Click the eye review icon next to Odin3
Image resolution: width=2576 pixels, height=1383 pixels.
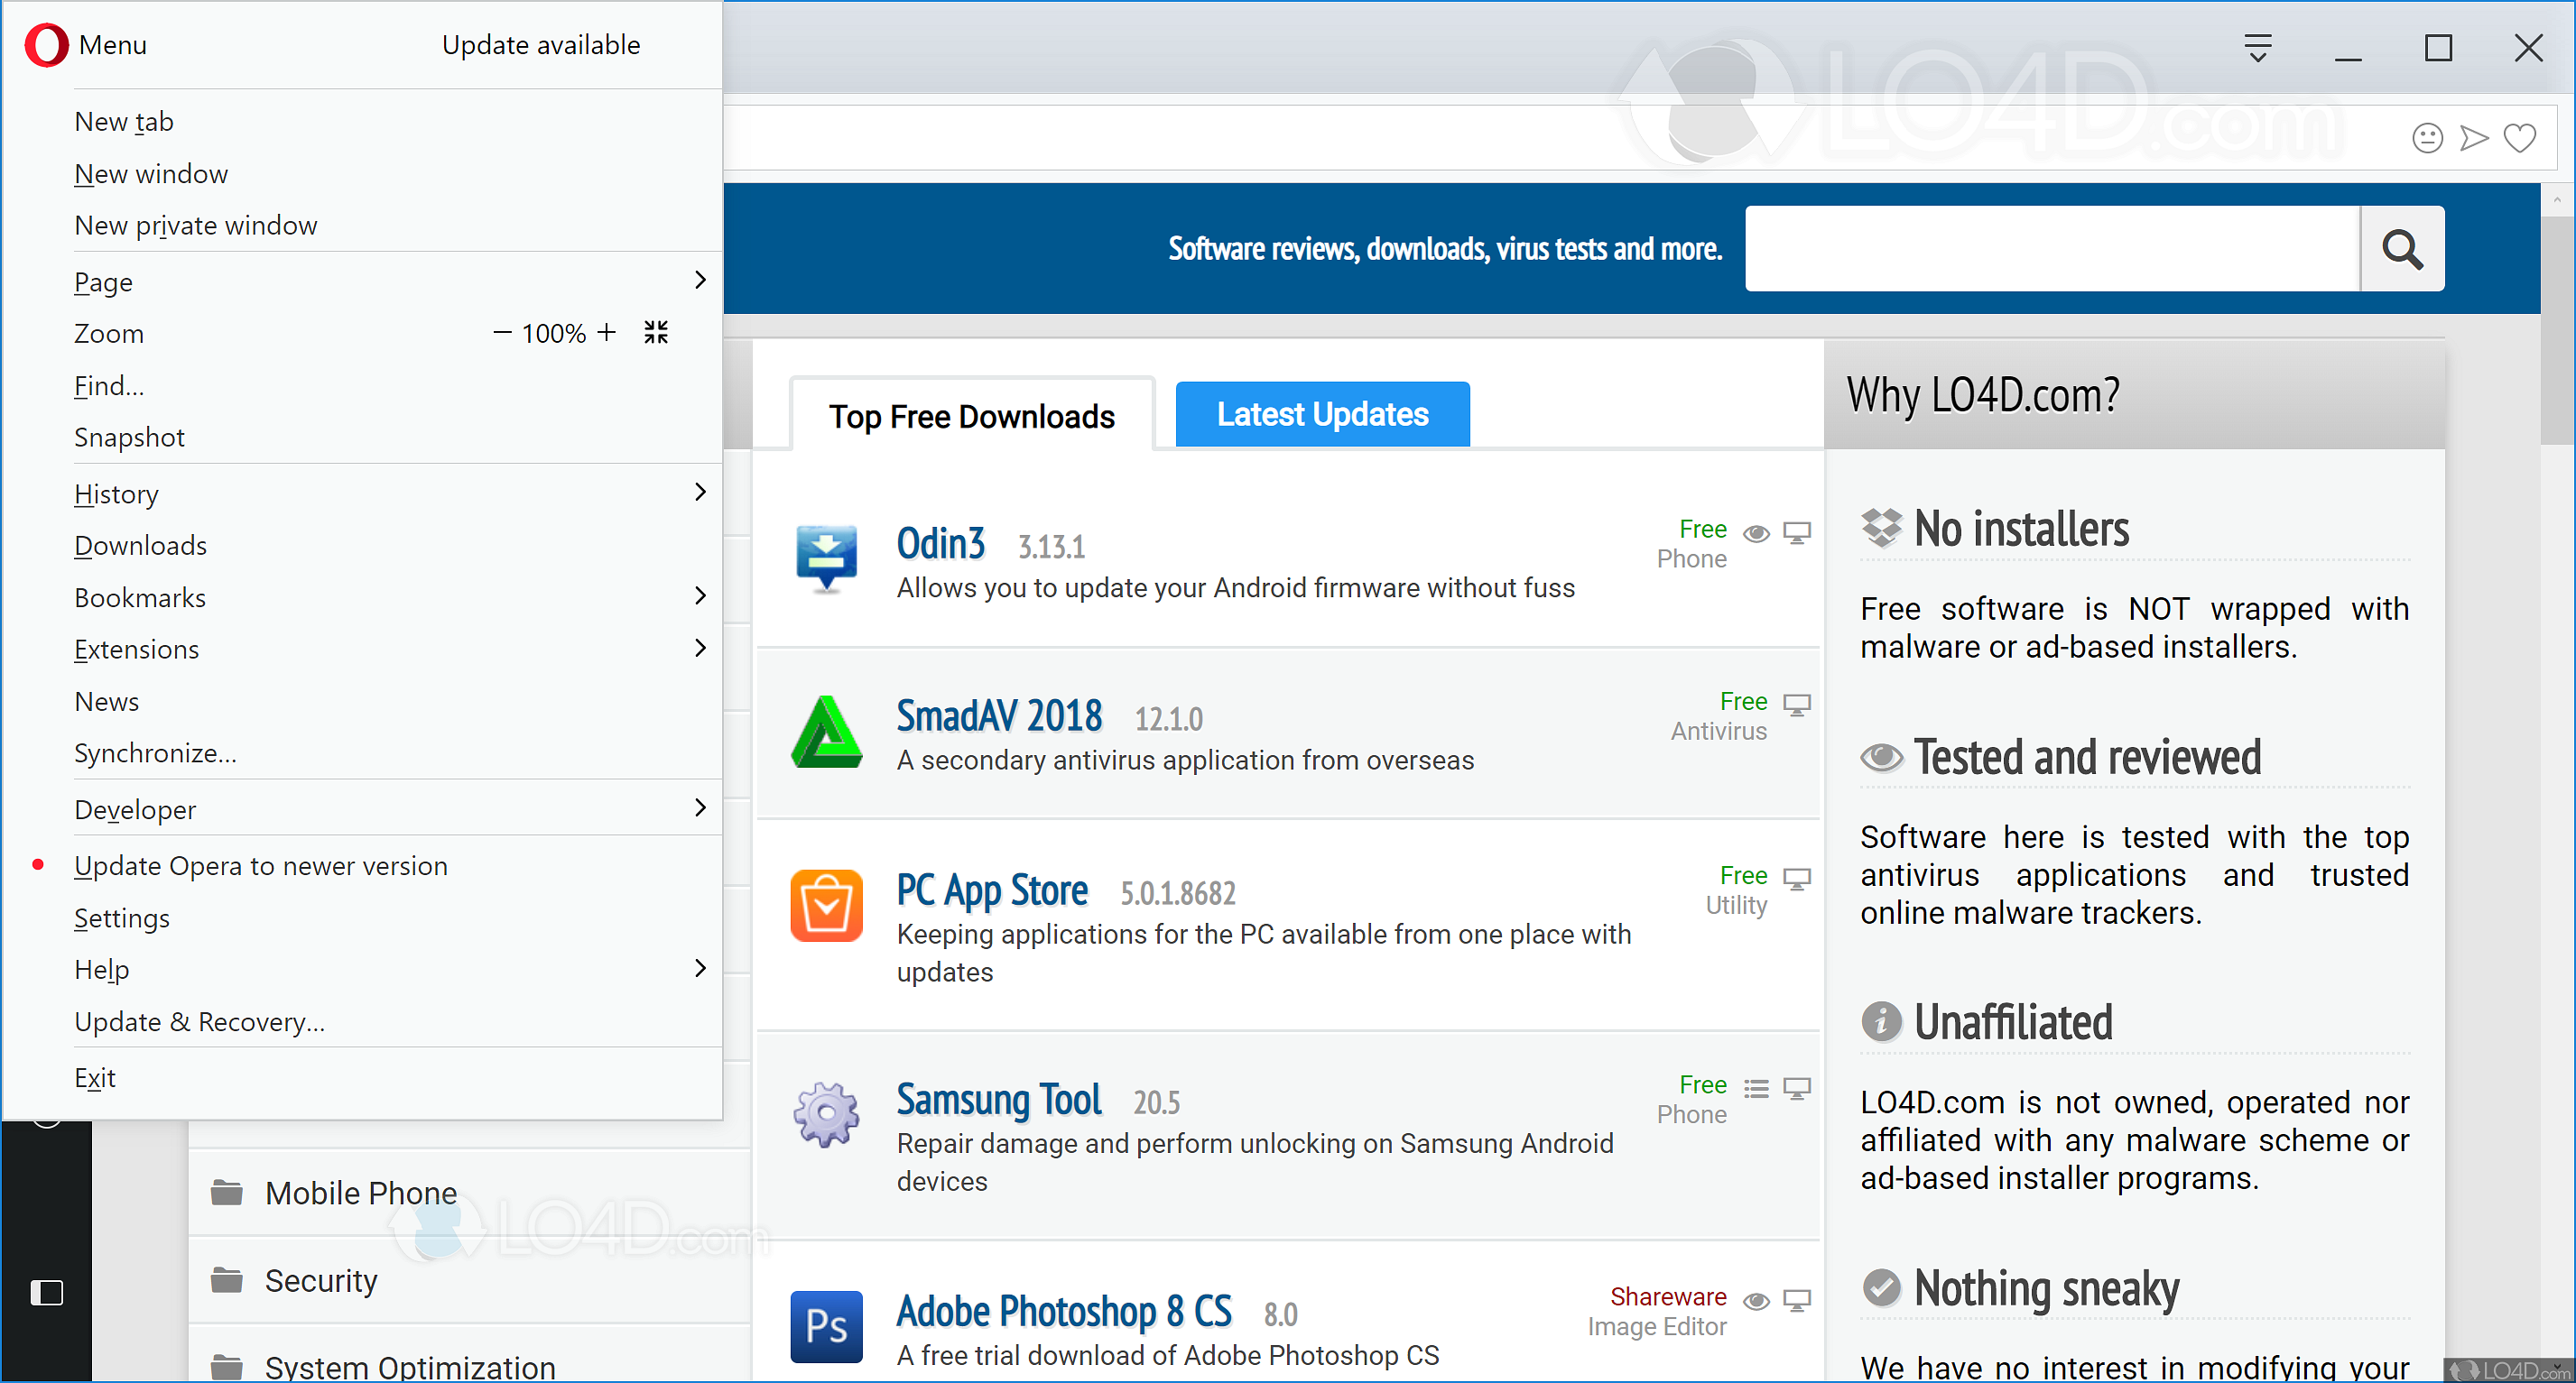coord(1757,533)
